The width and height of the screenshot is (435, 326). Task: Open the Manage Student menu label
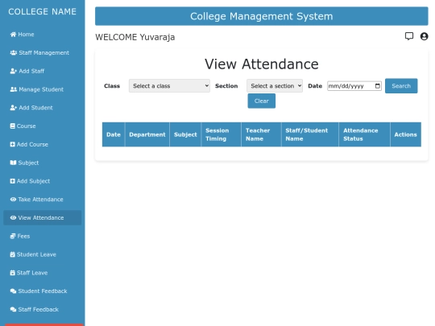coord(41,89)
